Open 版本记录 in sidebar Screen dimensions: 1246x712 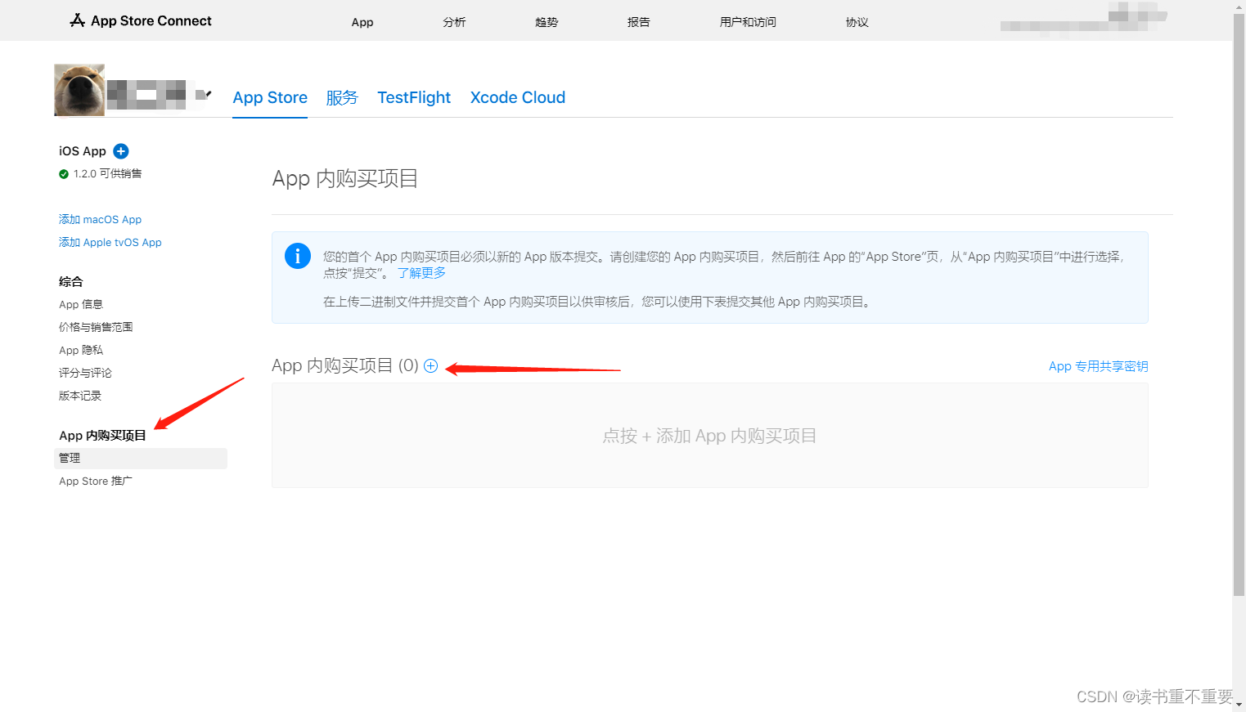(80, 396)
